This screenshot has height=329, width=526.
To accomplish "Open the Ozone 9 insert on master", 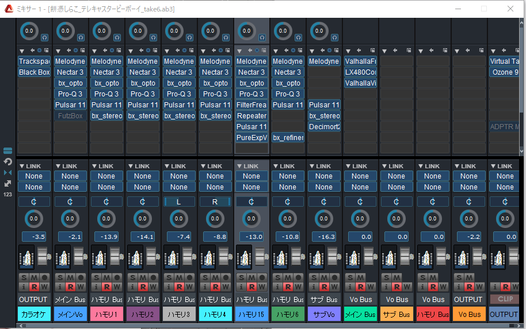I will (505, 72).
